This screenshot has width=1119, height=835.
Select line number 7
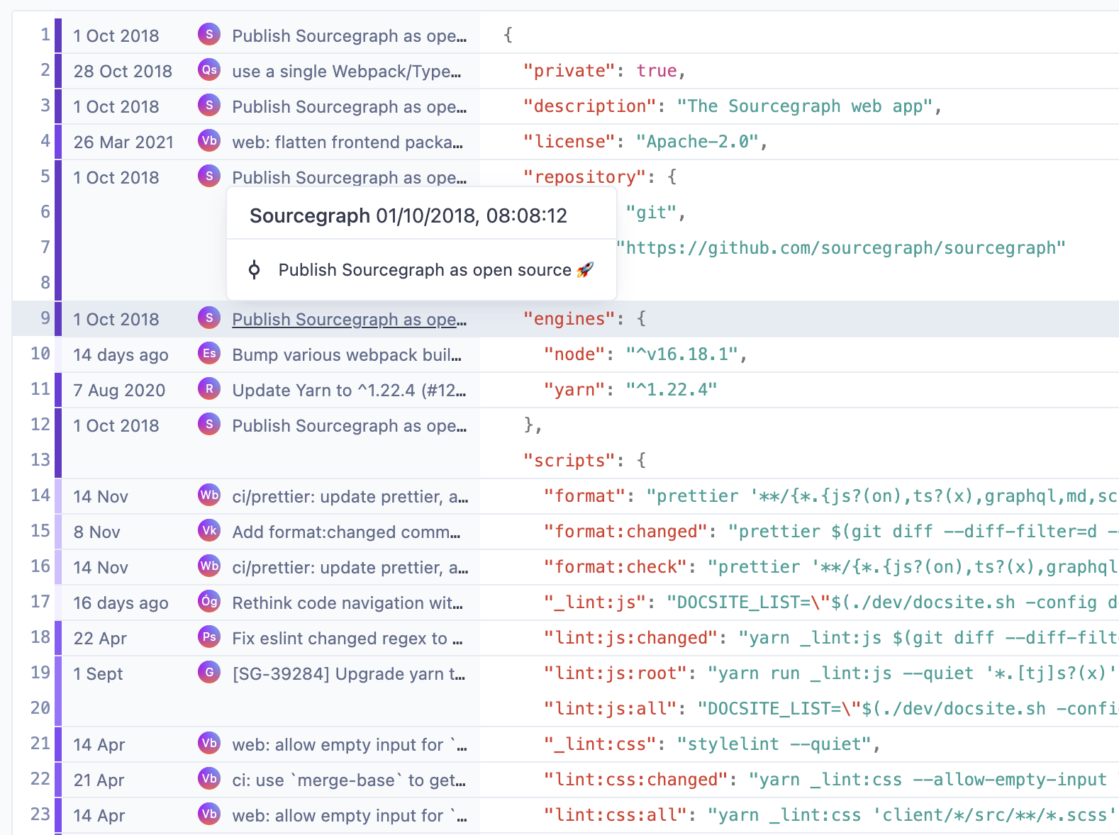pos(45,247)
